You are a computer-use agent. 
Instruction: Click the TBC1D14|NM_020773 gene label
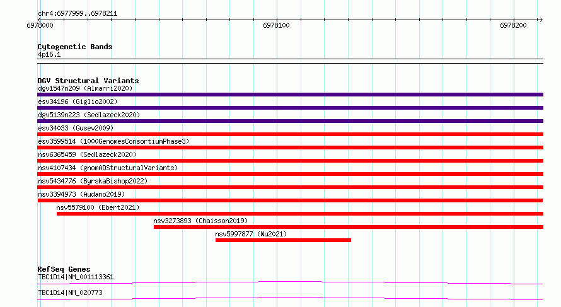click(x=70, y=293)
